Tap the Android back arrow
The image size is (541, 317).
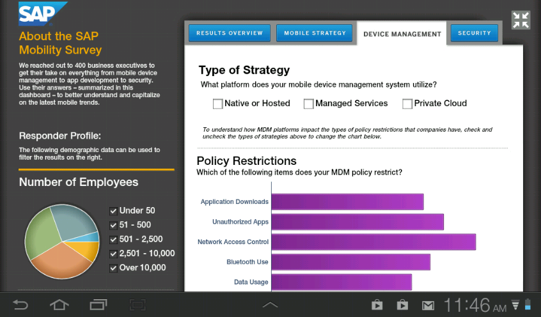(x=20, y=305)
